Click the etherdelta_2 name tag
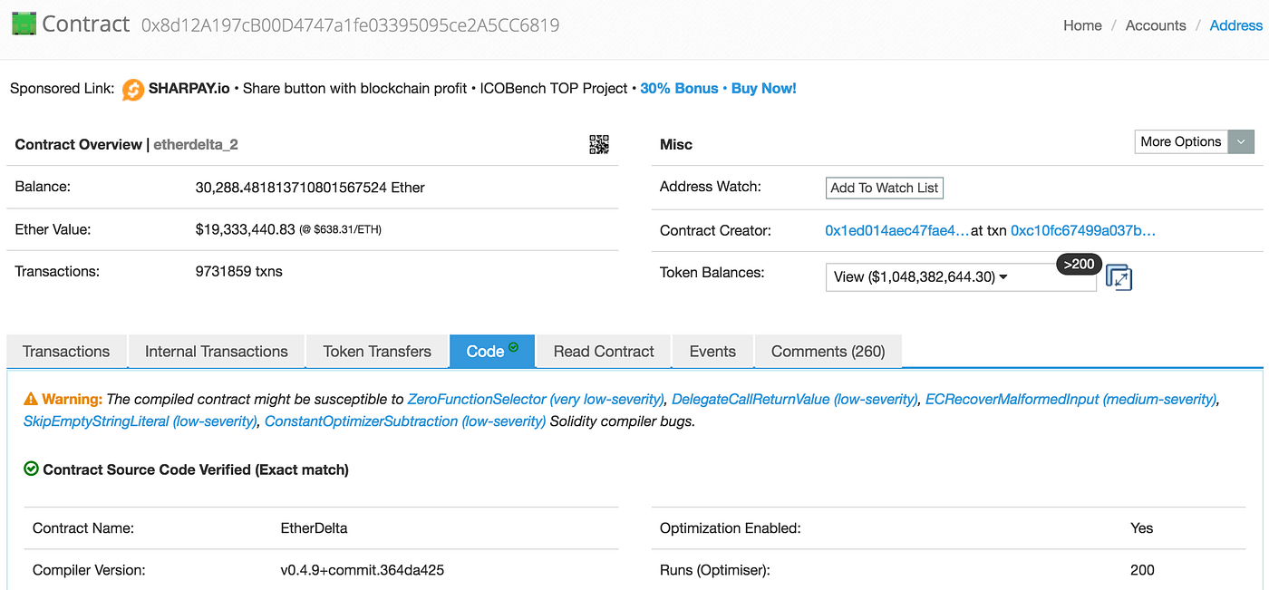Viewport: 1269px width, 590px height. (x=196, y=144)
